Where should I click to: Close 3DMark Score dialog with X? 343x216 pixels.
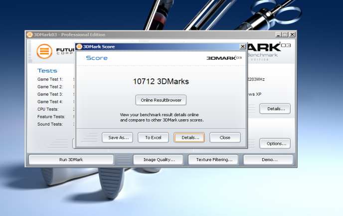243,46
